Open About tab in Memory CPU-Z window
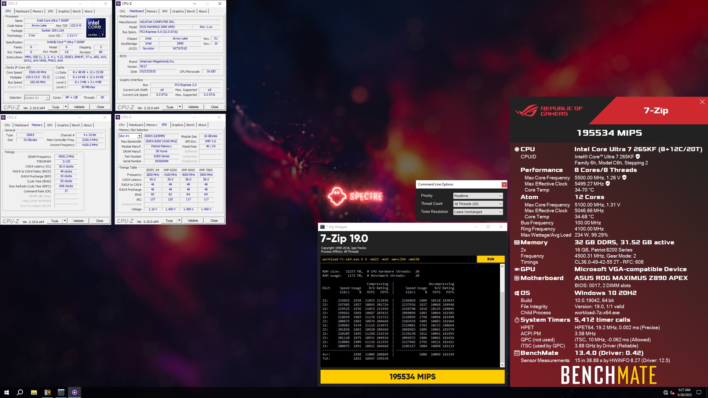 [x=88, y=125]
